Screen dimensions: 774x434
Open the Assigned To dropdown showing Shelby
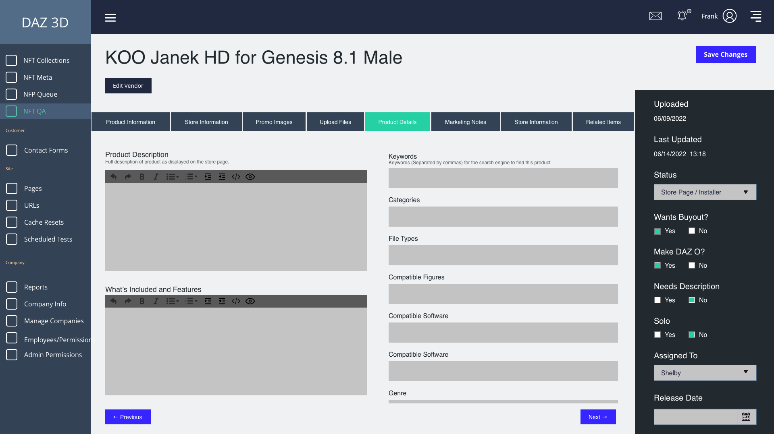click(705, 373)
